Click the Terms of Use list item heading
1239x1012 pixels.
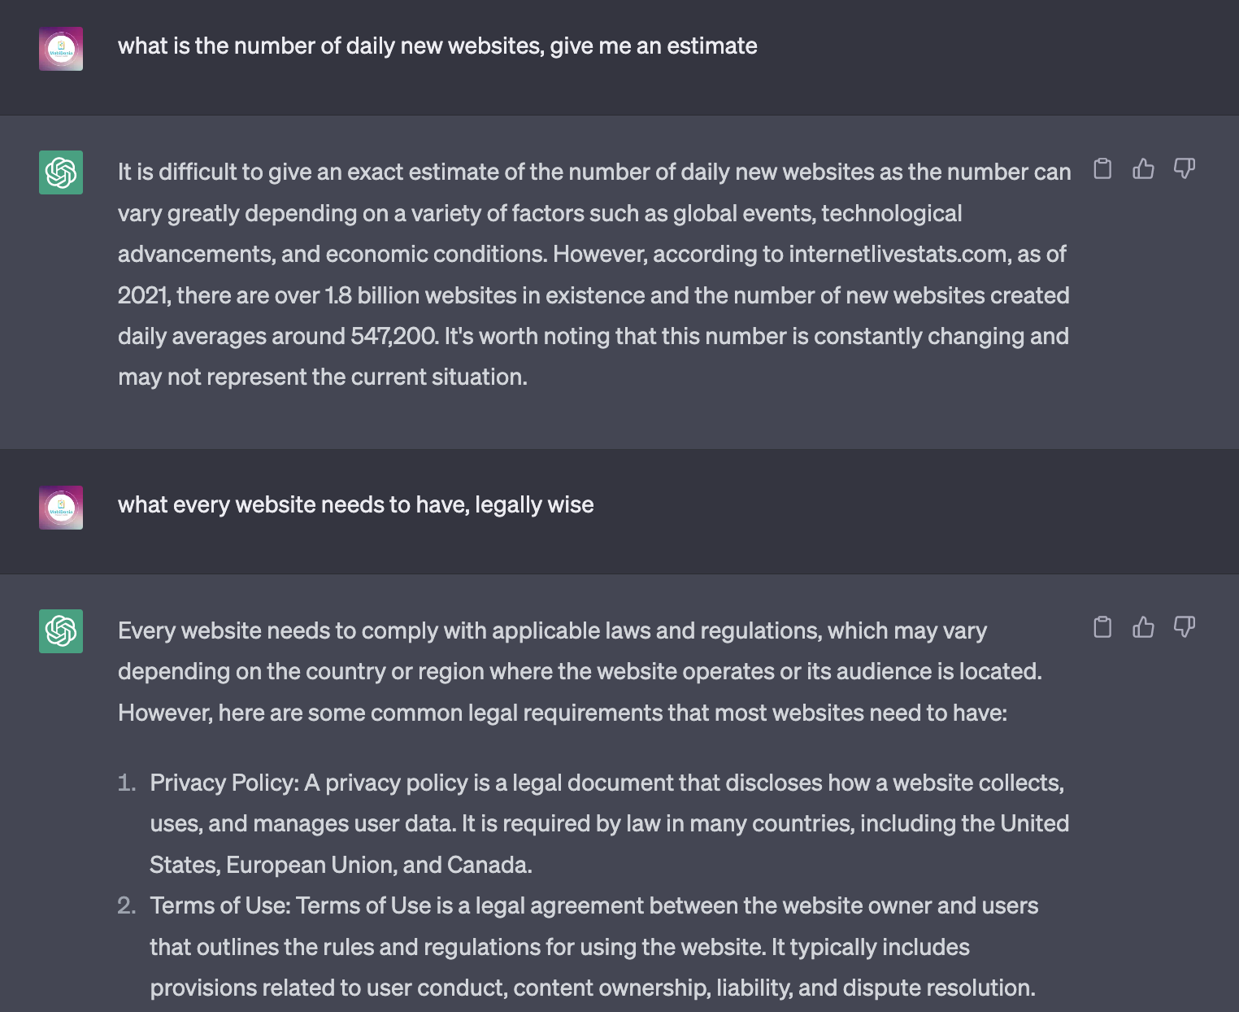(220, 906)
